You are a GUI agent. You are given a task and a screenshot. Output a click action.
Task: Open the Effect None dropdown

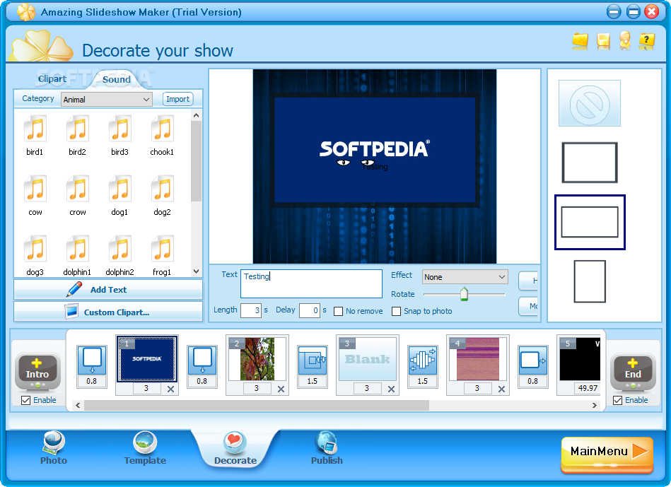465,277
